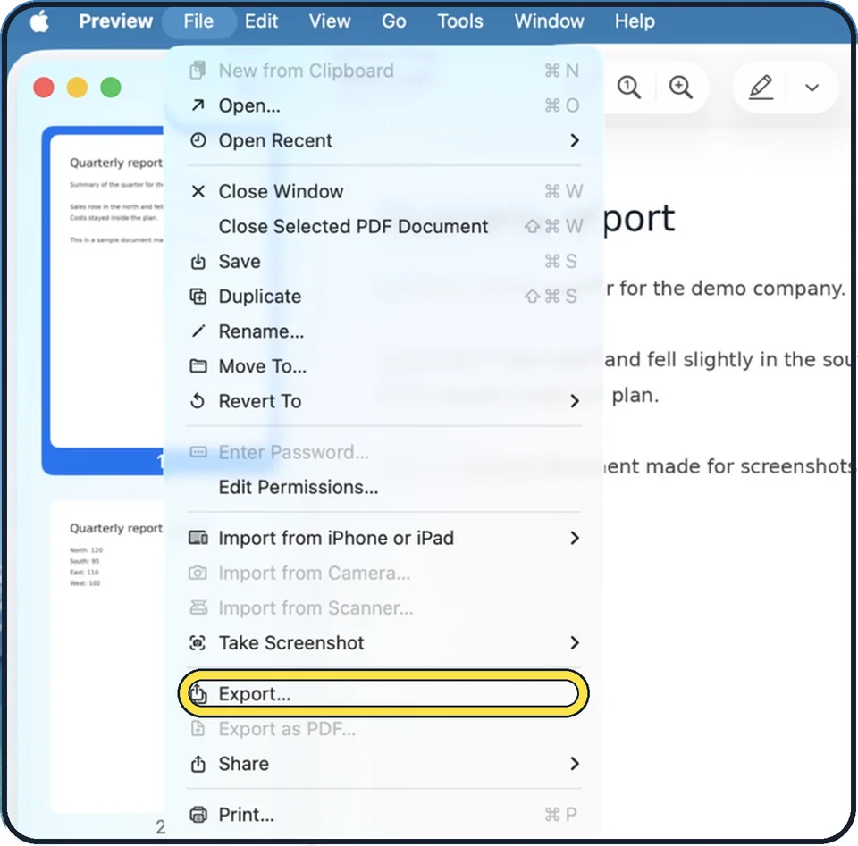Select Duplicate from the File menu
Screen dimensions: 858x846
pos(383,297)
